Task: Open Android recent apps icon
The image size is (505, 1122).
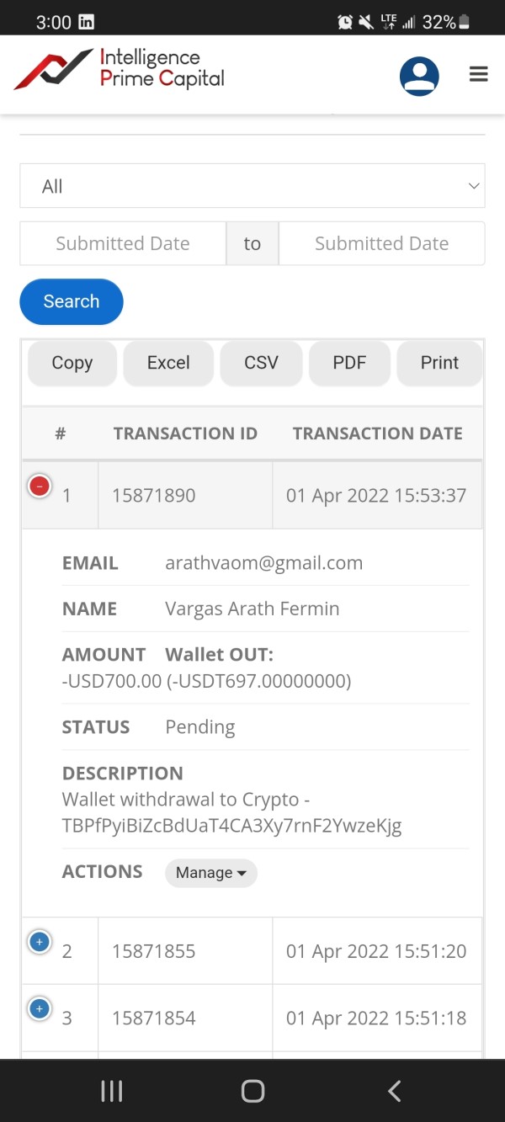Action: click(112, 1092)
